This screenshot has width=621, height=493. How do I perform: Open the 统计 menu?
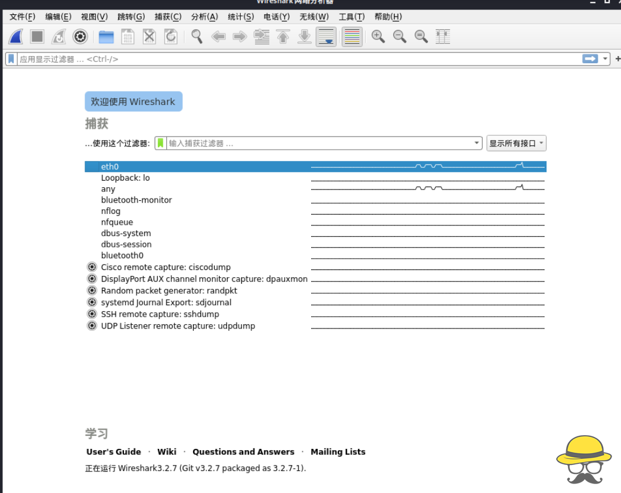coord(241,17)
